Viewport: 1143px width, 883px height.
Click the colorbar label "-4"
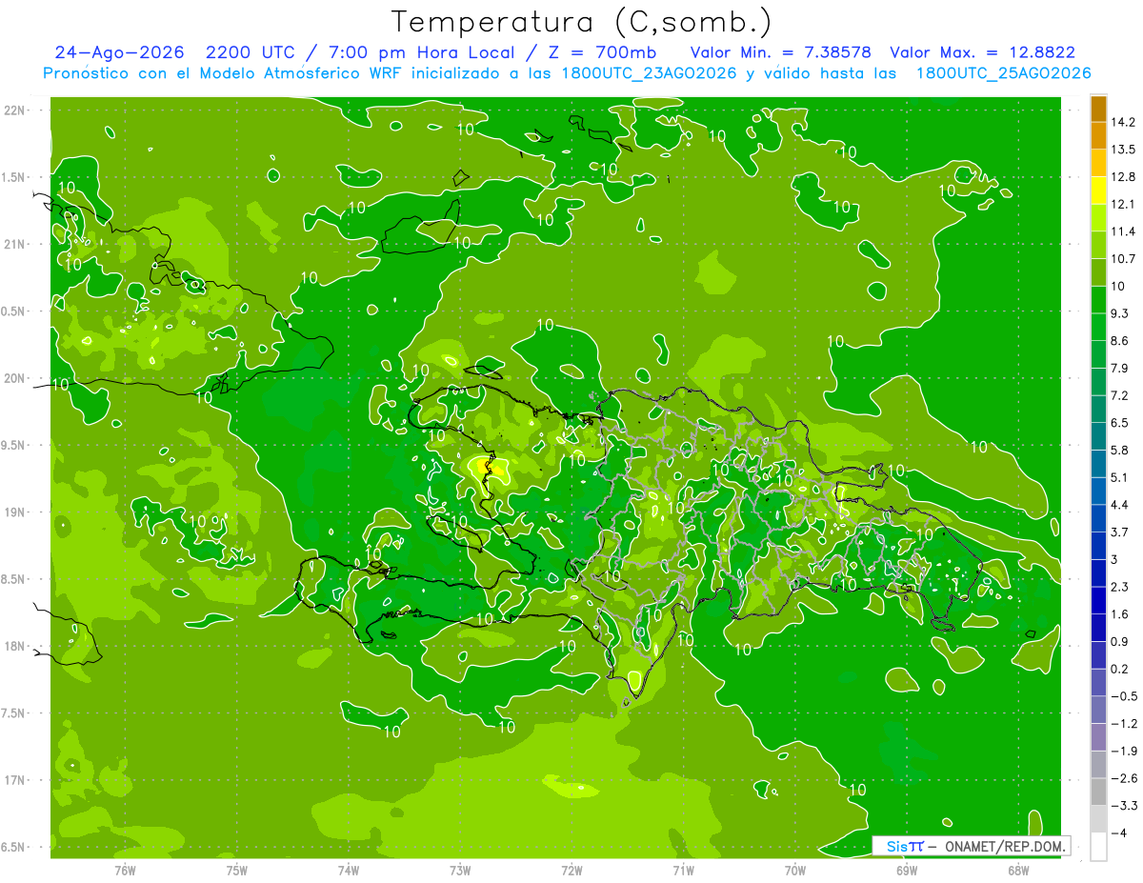coord(1120,833)
